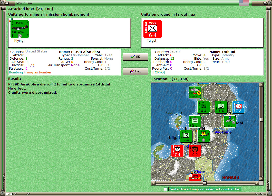Click the Abukuma river label on map

click(x=223, y=132)
